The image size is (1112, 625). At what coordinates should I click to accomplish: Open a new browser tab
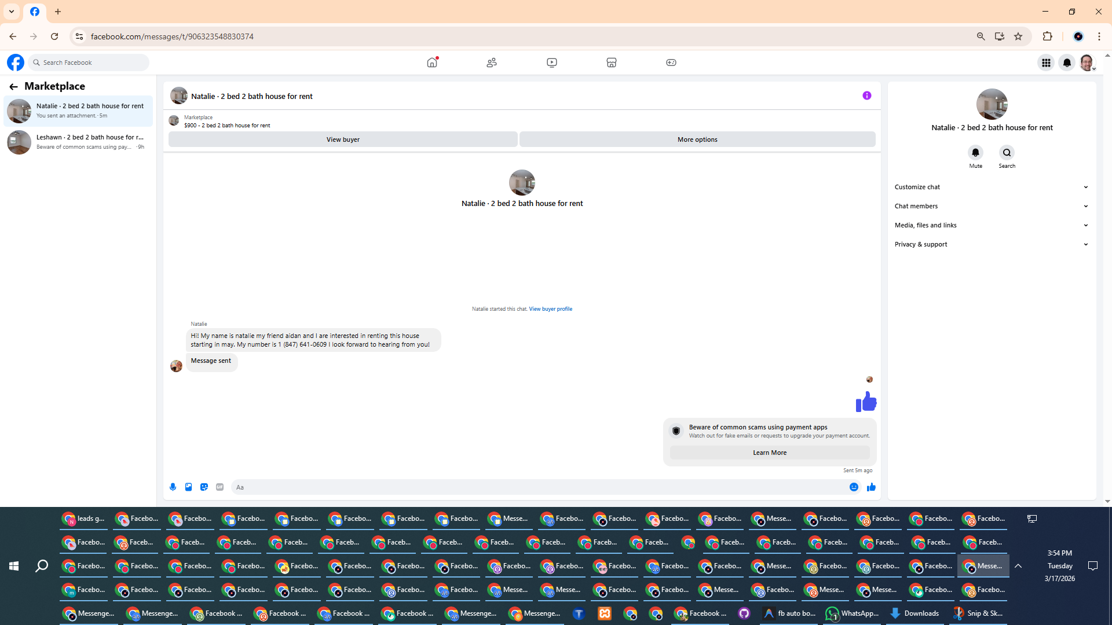[58, 12]
